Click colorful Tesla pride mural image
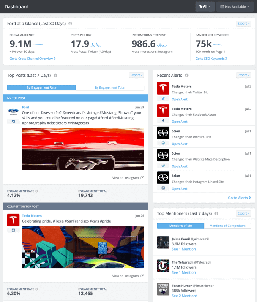This screenshot has width=257, height=302. click(83, 247)
